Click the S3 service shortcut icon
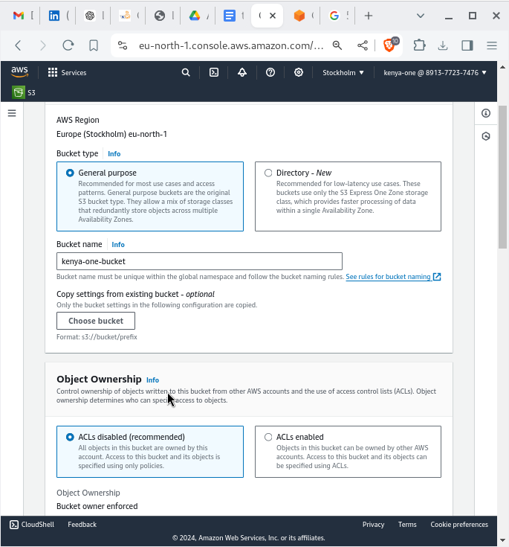509x547 pixels. pos(19,92)
